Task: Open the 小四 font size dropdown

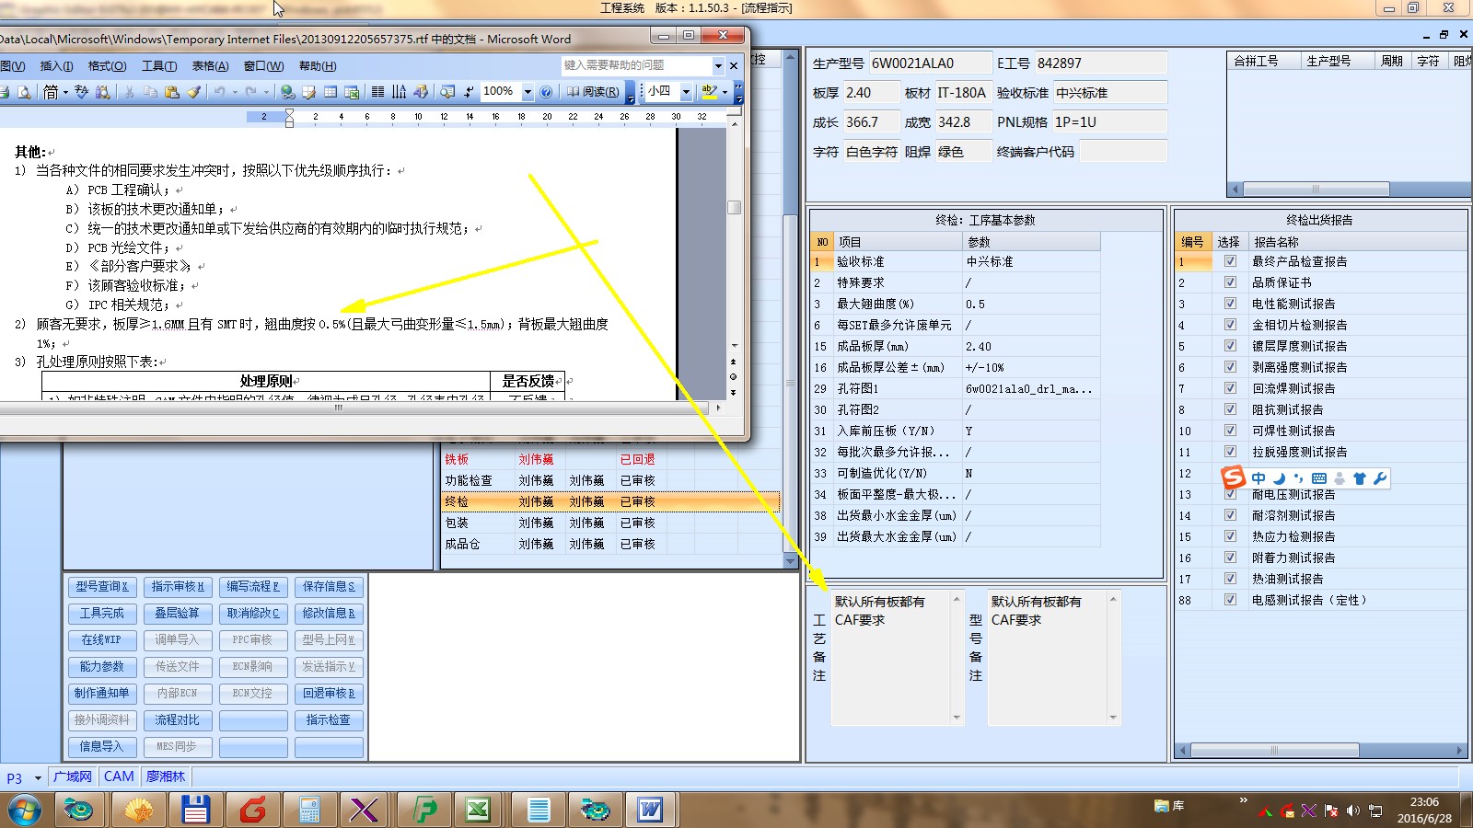Action: tap(686, 92)
